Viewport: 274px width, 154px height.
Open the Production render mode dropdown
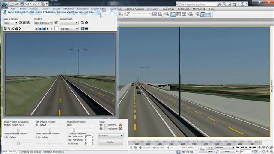(110, 136)
